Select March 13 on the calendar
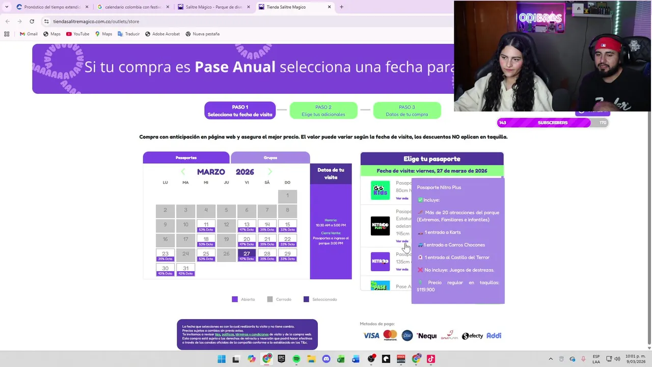The width and height of the screenshot is (652, 367). pyautogui.click(x=247, y=226)
